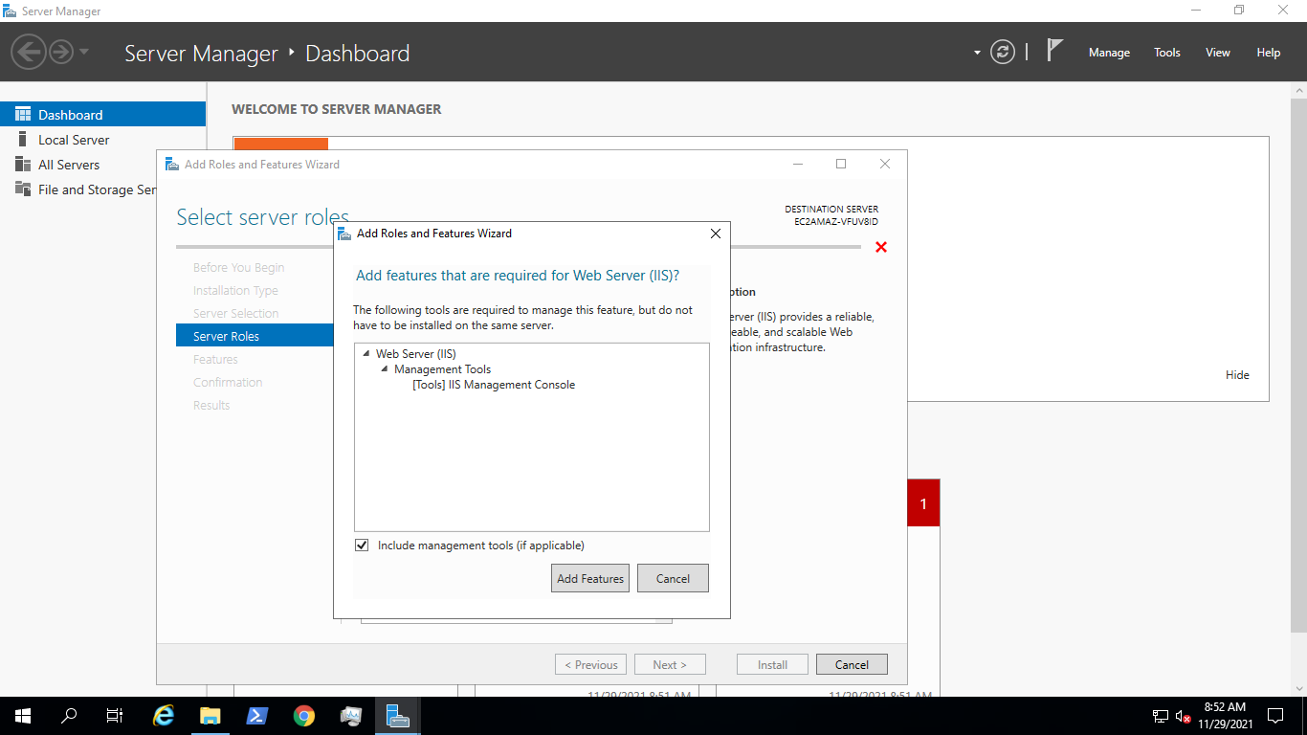
Task: Open Google Chrome from the taskbar
Action: [x=304, y=715]
